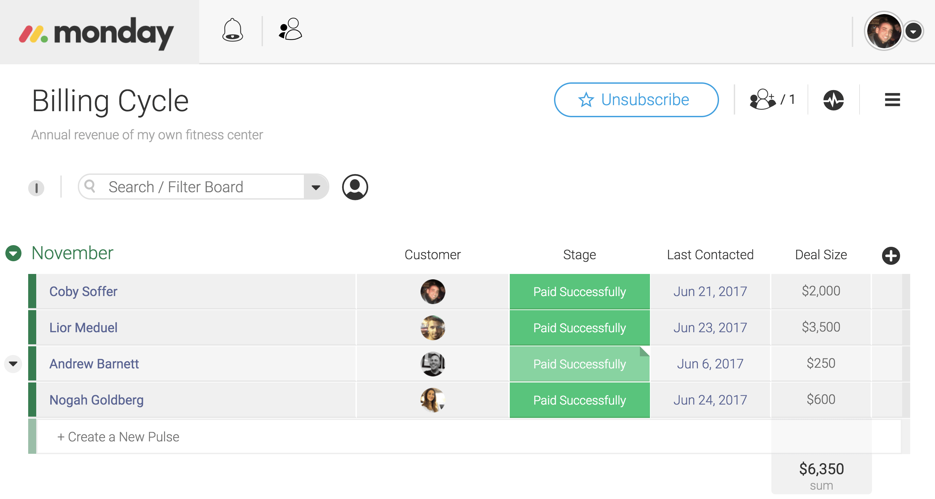Image resolution: width=935 pixels, height=499 pixels.
Task: Open the Coby Soffer pulse
Action: 83,291
